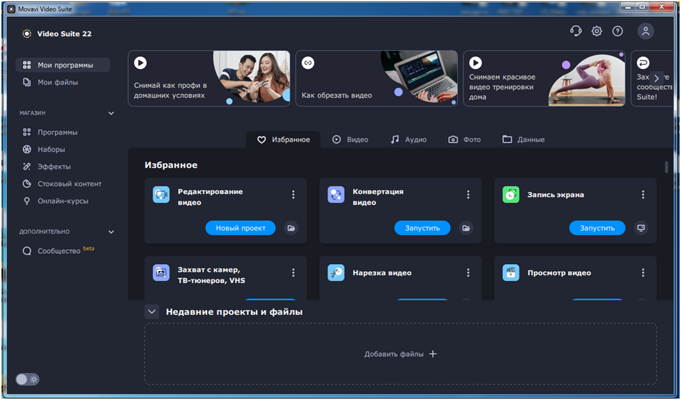
Task: Switch to the Избранное tab
Action: [x=283, y=139]
